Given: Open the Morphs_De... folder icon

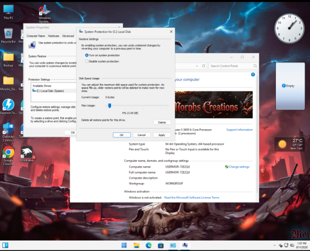Looking at the screenshot, I should click(x=8, y=83).
